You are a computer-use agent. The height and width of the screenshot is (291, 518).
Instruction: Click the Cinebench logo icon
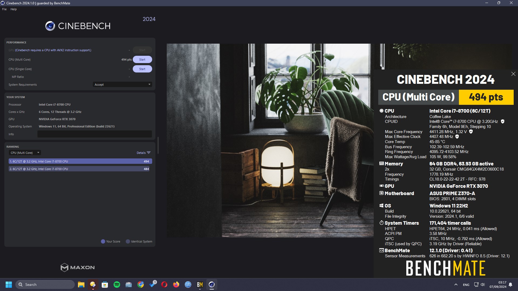50,26
